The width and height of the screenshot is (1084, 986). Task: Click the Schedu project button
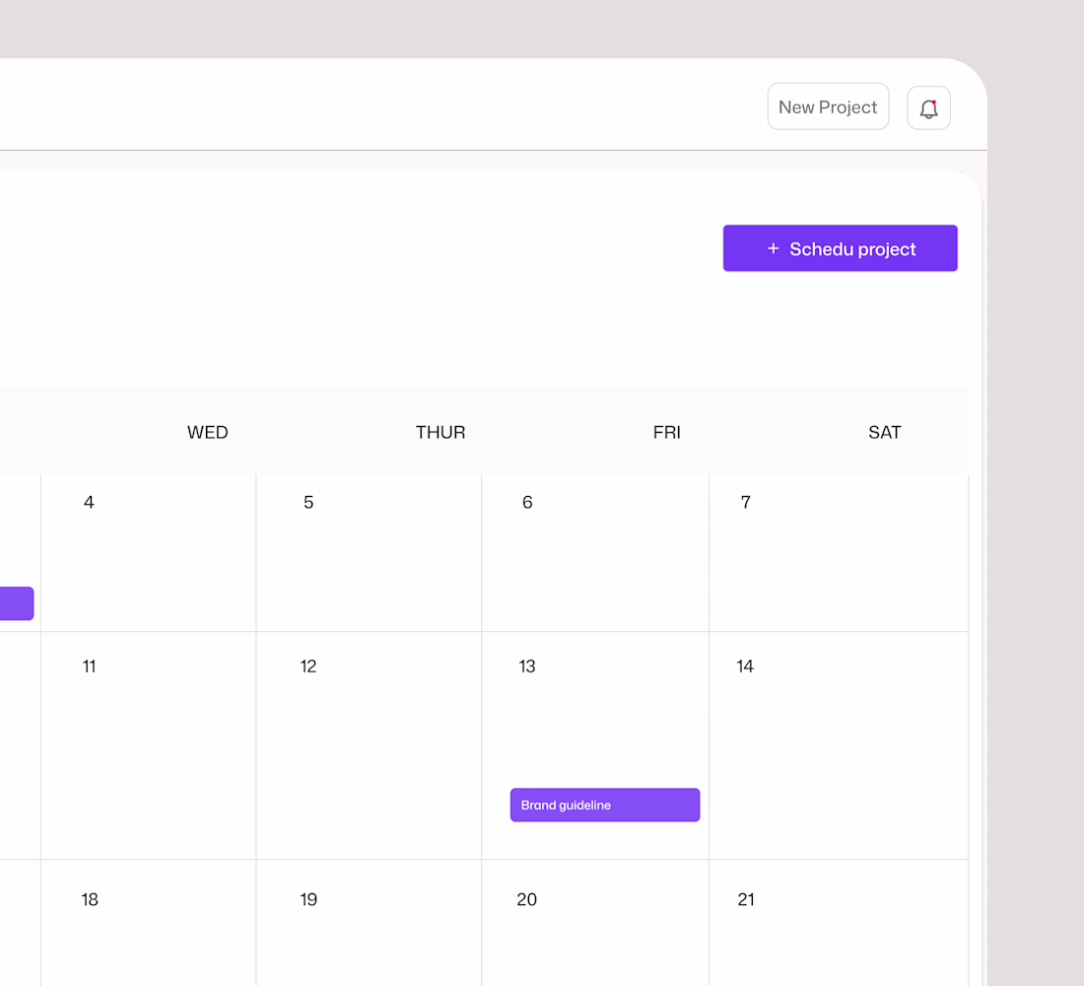[x=840, y=248]
